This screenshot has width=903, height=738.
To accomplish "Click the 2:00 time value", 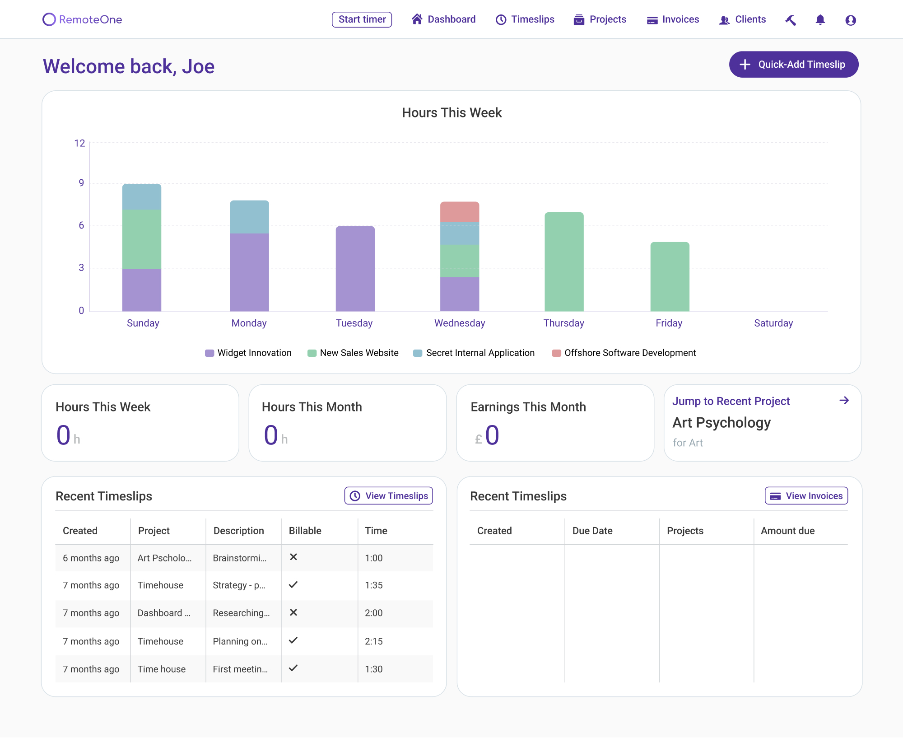I will pyautogui.click(x=374, y=613).
